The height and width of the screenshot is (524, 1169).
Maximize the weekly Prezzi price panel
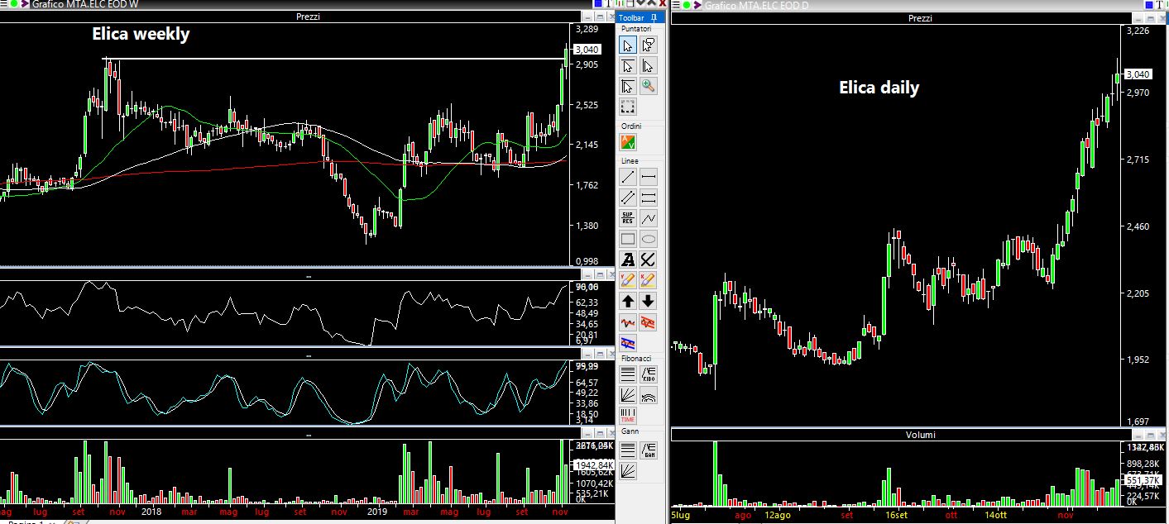click(x=601, y=17)
